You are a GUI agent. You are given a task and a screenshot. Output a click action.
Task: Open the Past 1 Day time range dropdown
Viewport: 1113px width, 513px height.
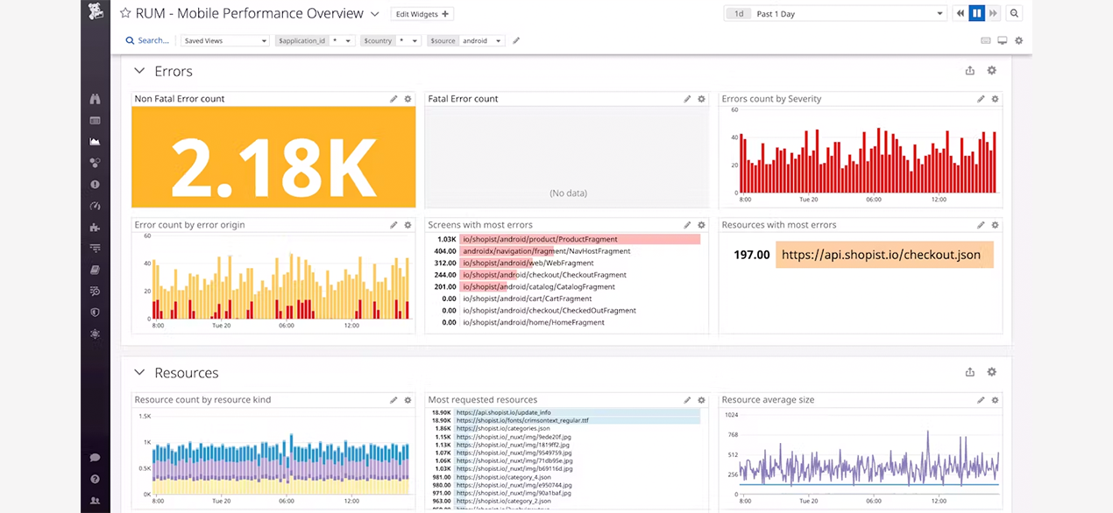click(836, 14)
